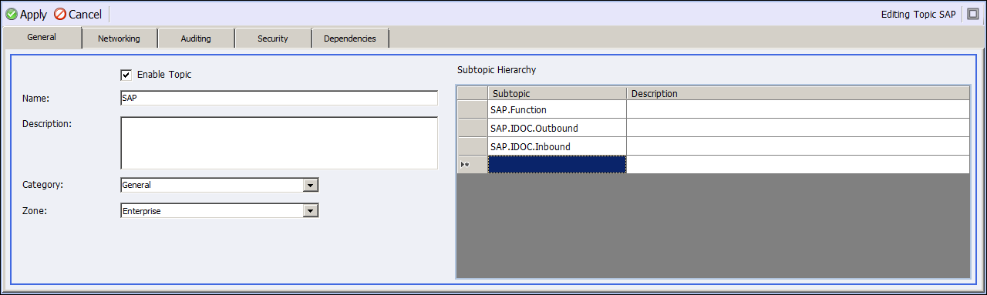987x295 pixels.
Task: Click the row header of SAP.IDOC.Inbound
Action: coord(473,146)
